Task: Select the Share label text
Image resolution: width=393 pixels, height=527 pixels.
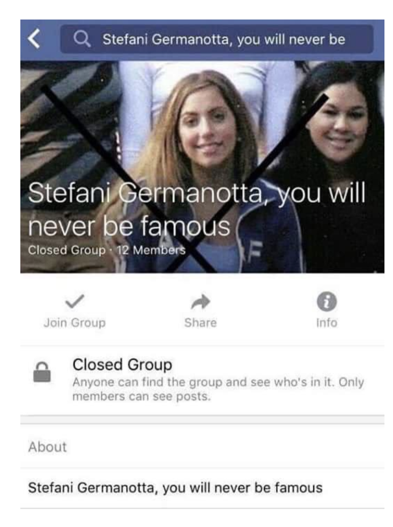Action: (x=201, y=323)
